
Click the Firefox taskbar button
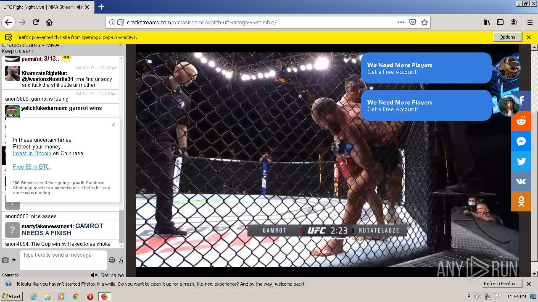[x=104, y=297]
